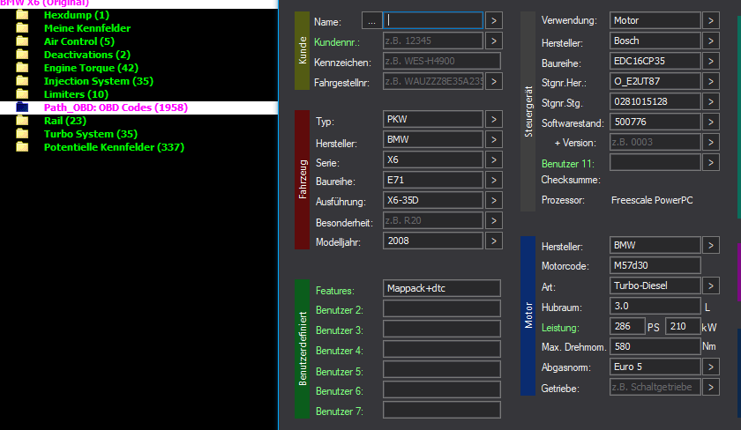Select the Air Control folder icon
The image size is (741, 430).
[22, 41]
